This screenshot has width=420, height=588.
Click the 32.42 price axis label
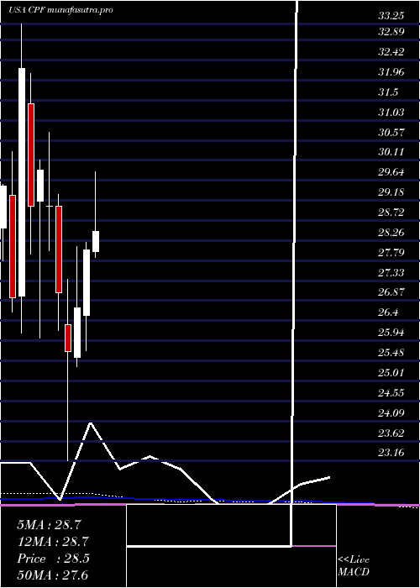point(391,52)
